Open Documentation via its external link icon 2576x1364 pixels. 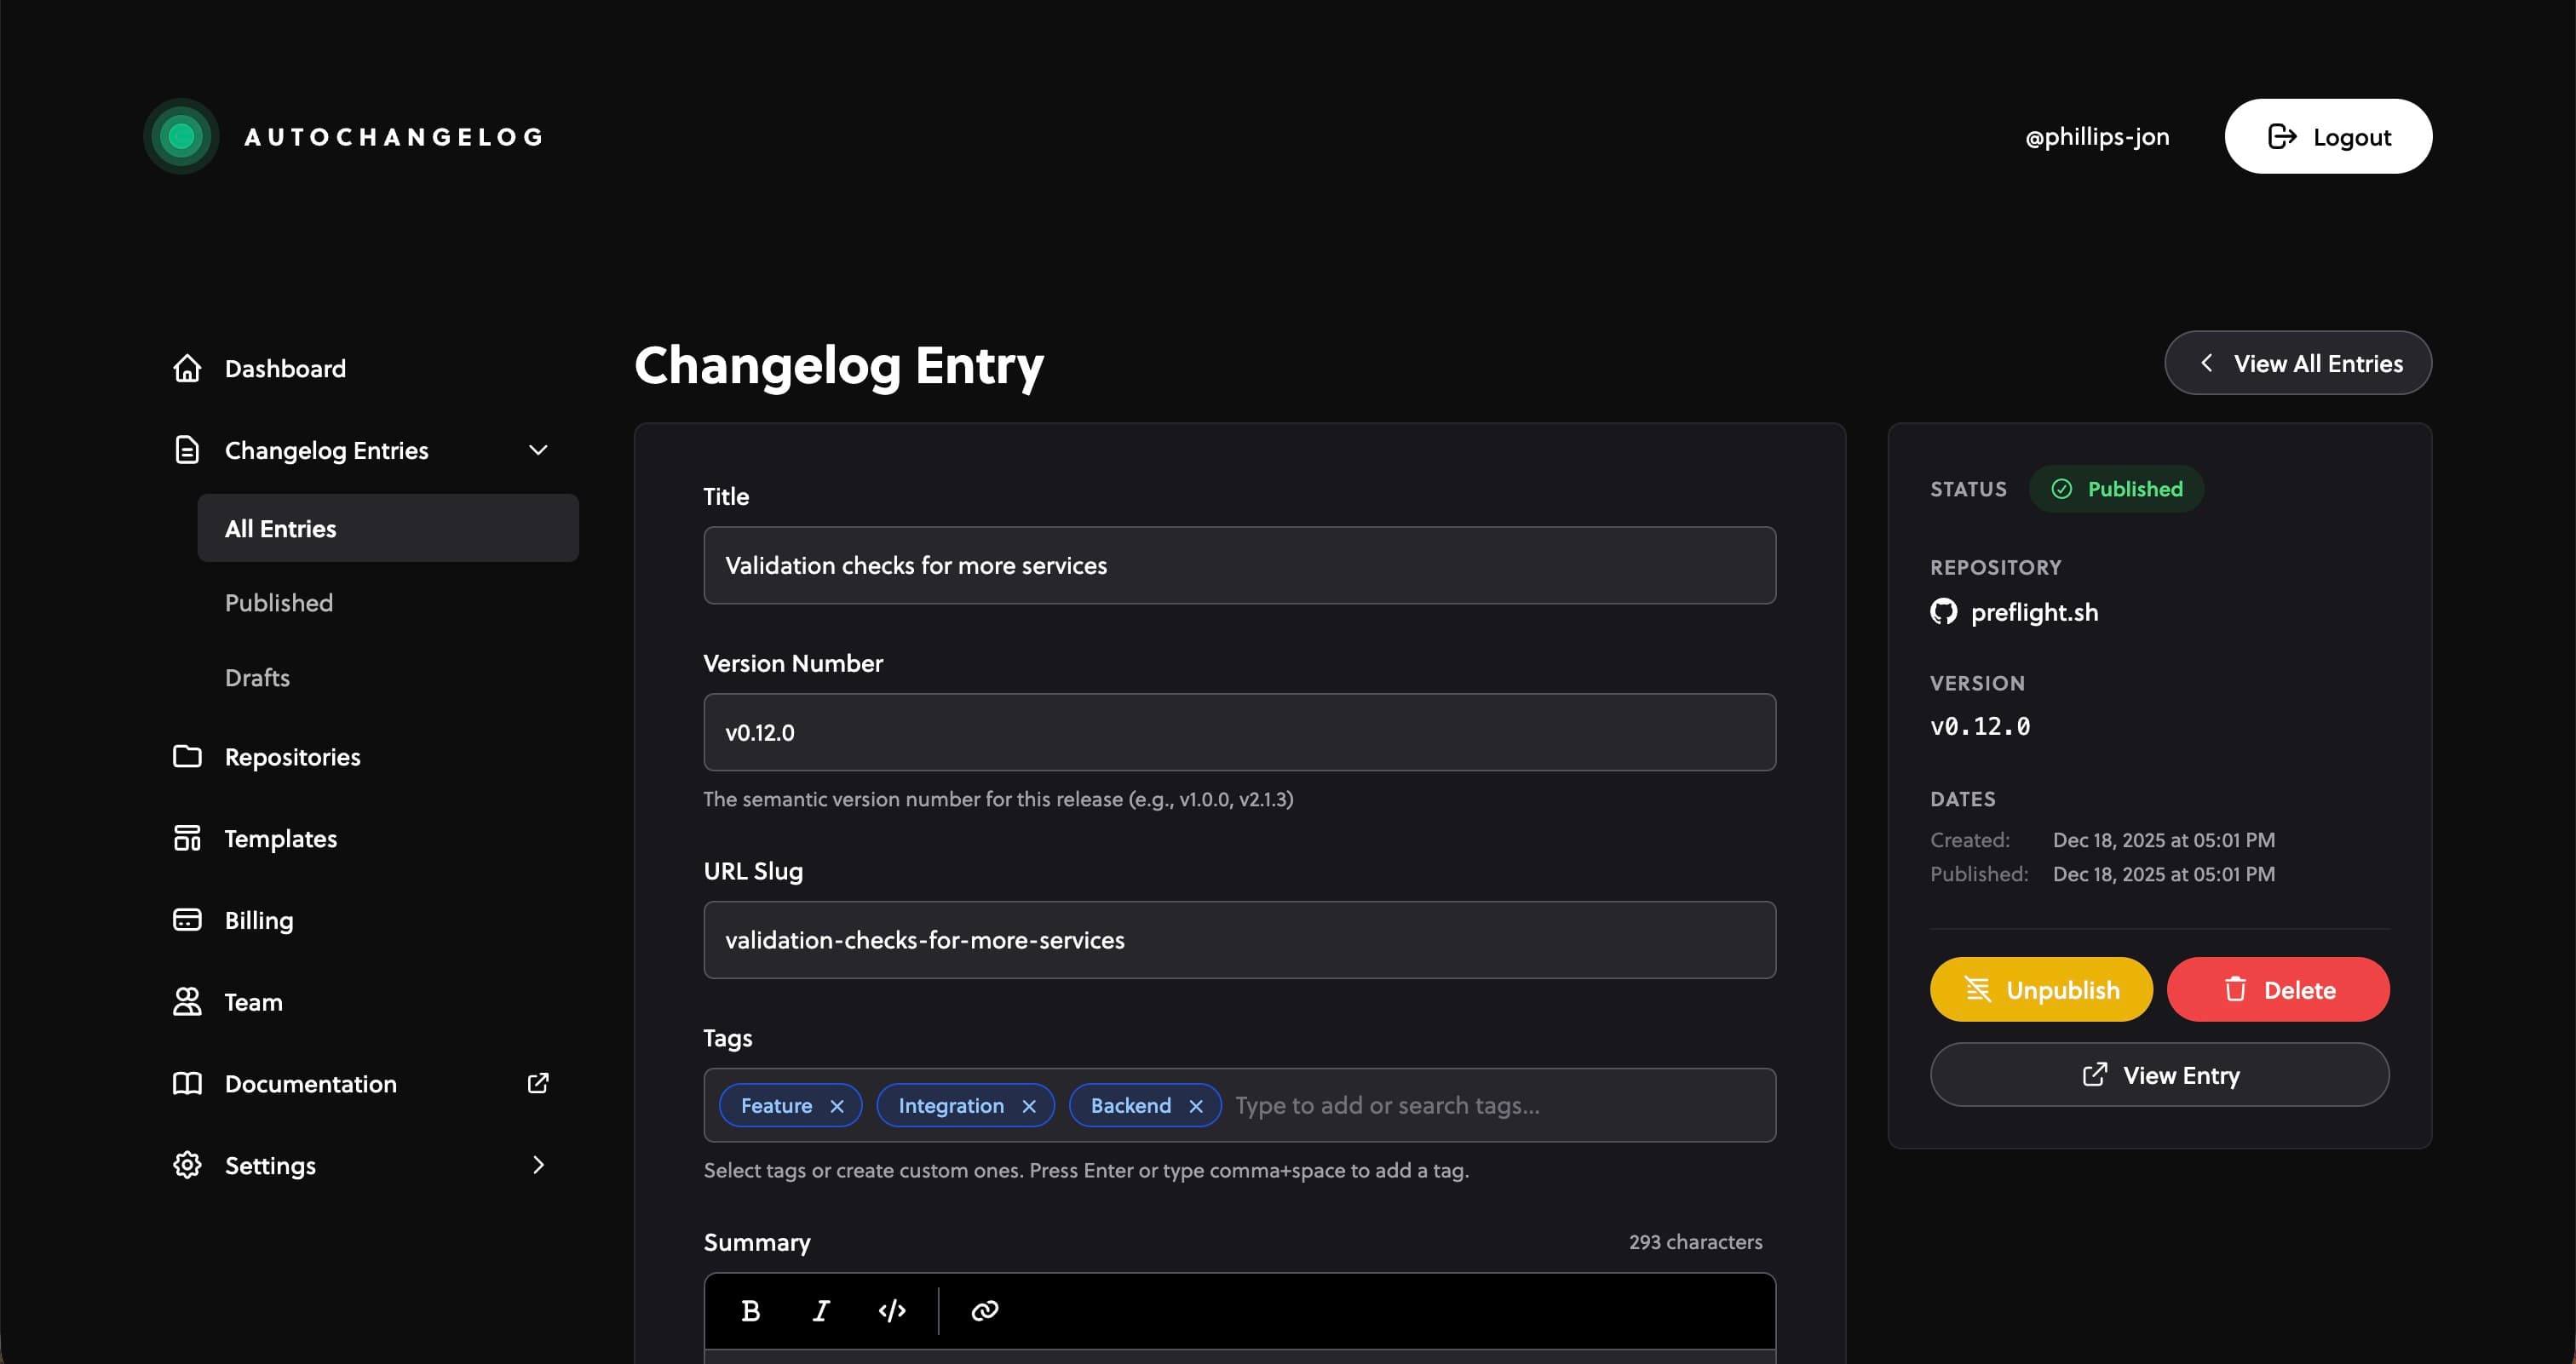point(538,1083)
